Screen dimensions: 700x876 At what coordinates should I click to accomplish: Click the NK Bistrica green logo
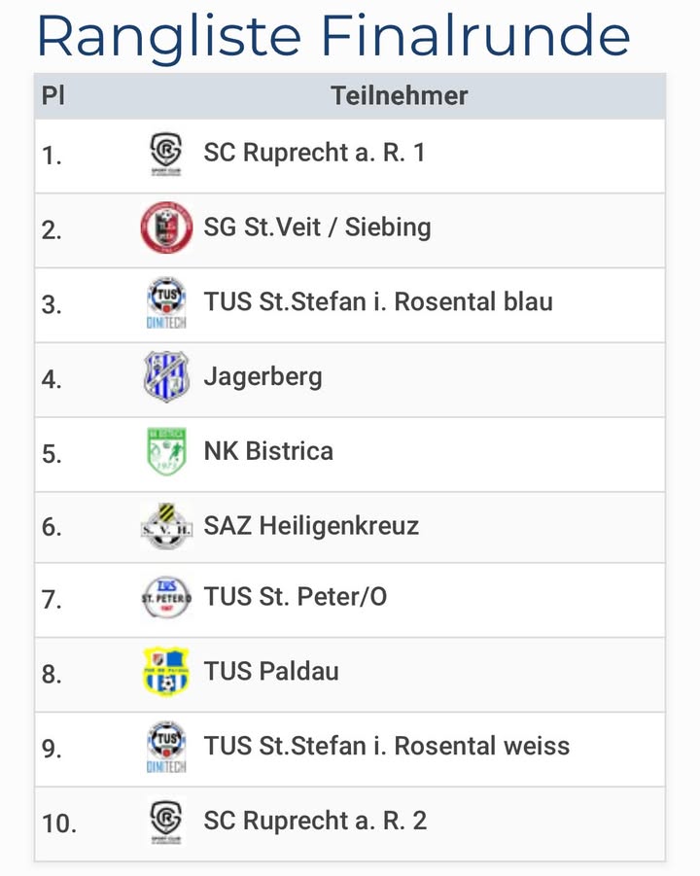pos(165,452)
